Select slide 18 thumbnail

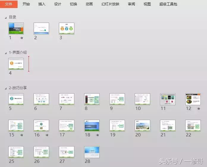click(92, 126)
